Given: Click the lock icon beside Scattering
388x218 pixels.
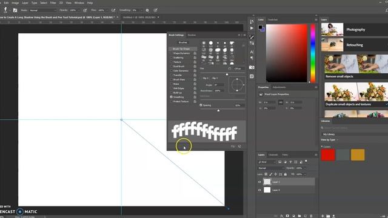Looking at the screenshot, I should pyautogui.click(x=195, y=58).
